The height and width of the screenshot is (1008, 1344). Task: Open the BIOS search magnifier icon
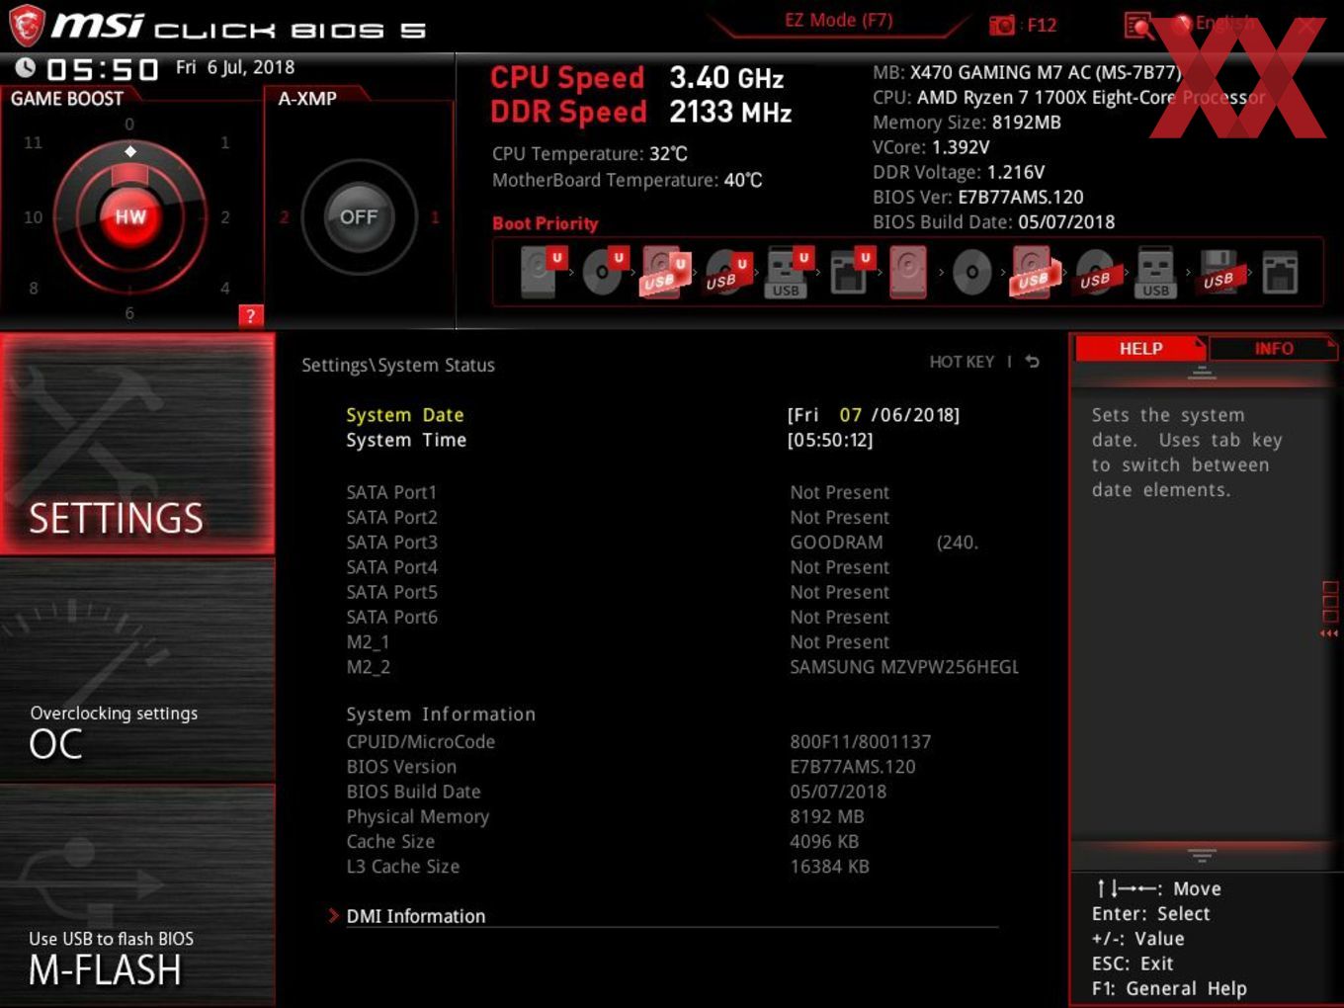[1138, 26]
